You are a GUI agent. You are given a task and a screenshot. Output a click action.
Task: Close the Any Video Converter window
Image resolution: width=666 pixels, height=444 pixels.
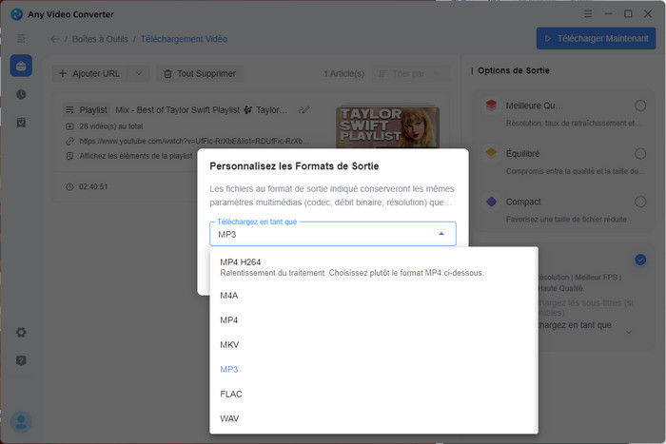pyautogui.click(x=648, y=13)
